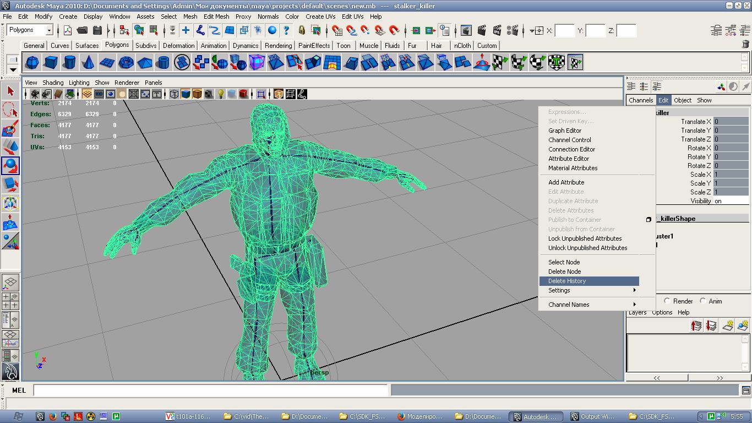Expand the Channel Names submenu
Viewport: 752px width, 423px height.
pos(589,305)
